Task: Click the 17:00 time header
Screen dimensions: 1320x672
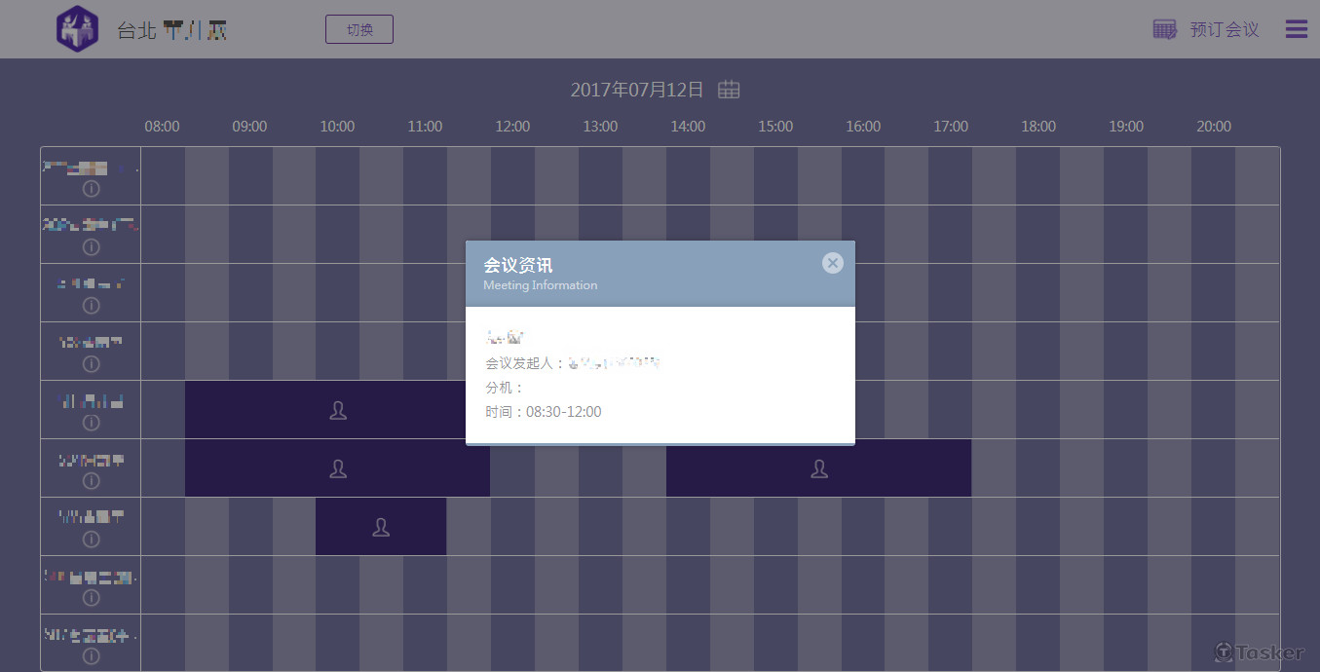Action: pos(951,127)
